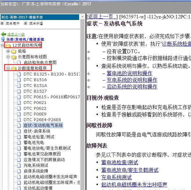Open 蓄电池放电/寄生负载测试 link in 故障列表

pyautogui.click(x=130, y=170)
